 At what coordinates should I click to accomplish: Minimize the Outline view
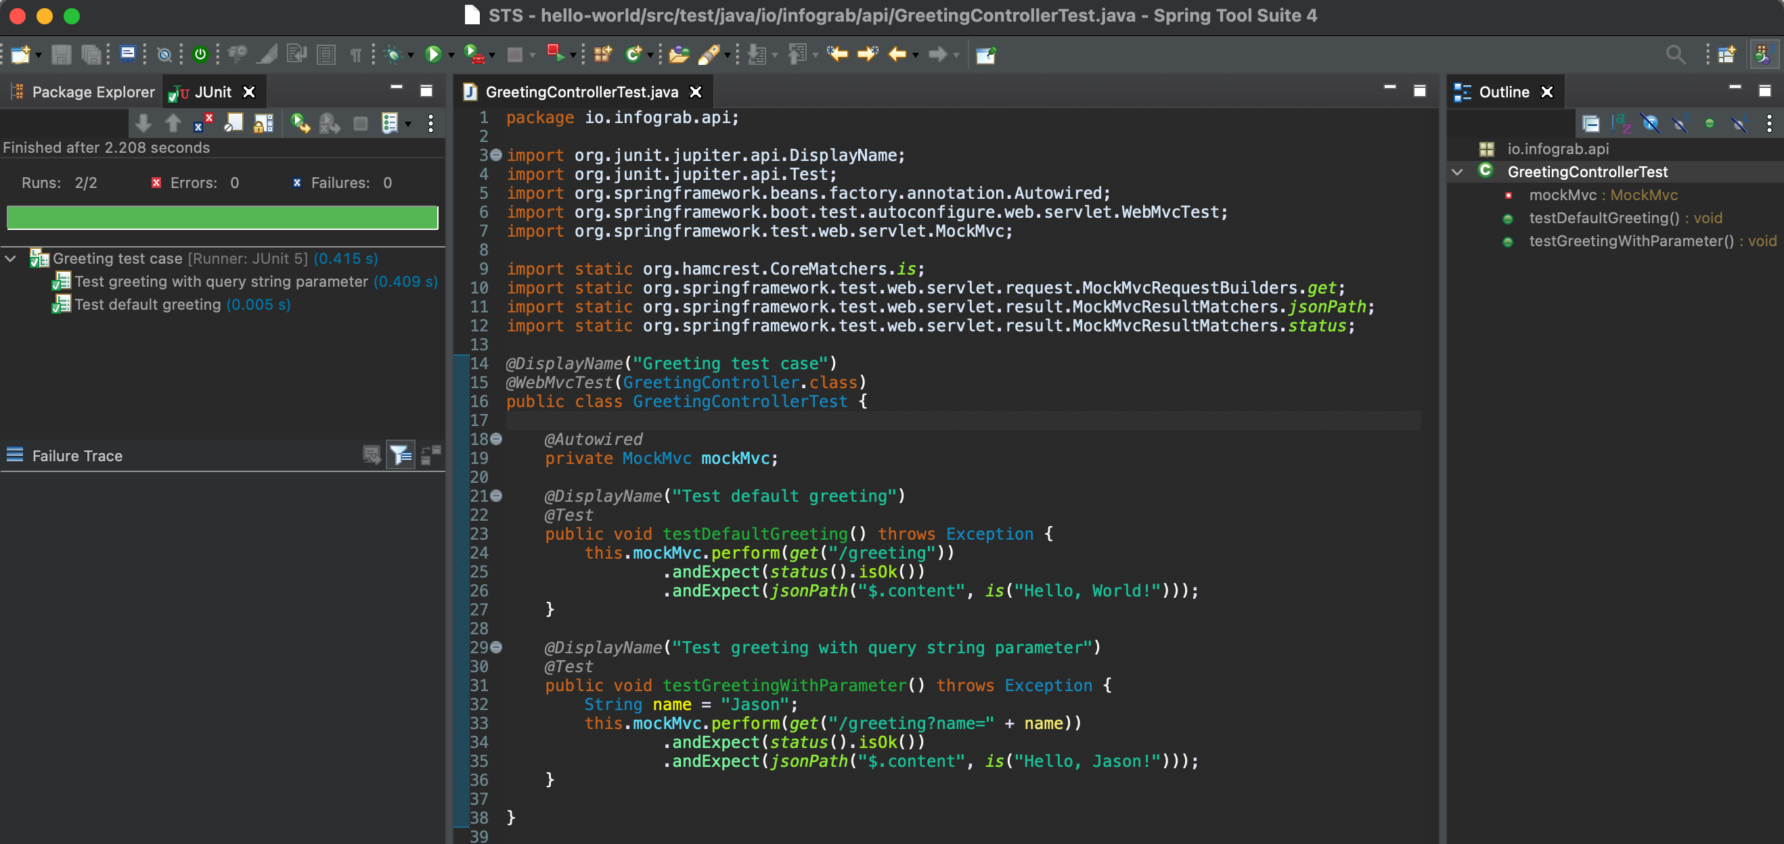1735,88
